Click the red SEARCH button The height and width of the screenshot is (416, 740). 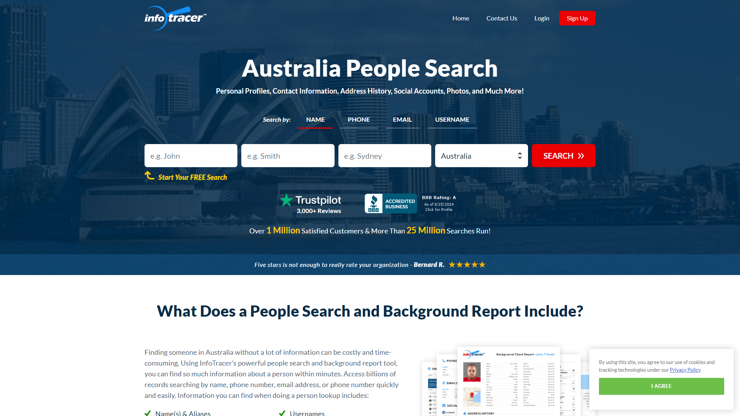[563, 156]
